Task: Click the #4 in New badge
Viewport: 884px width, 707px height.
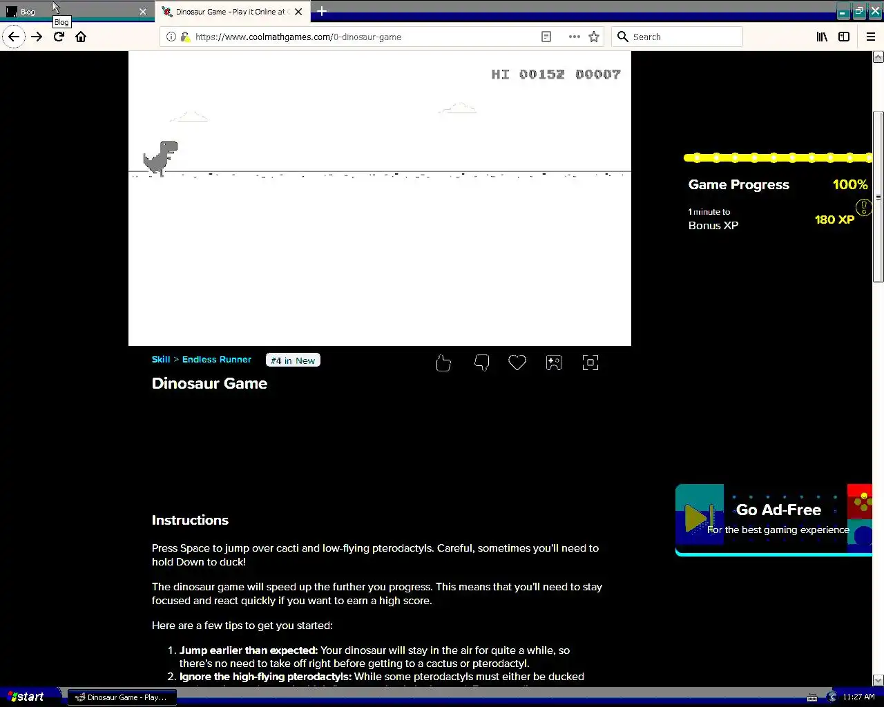Action: (x=293, y=360)
